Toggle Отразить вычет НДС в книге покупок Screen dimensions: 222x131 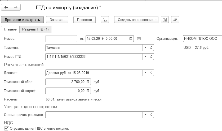[6, 129]
